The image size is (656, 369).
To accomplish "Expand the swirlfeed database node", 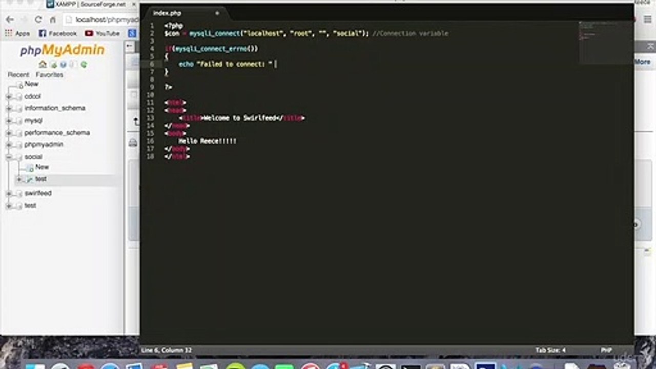I will (x=9, y=193).
